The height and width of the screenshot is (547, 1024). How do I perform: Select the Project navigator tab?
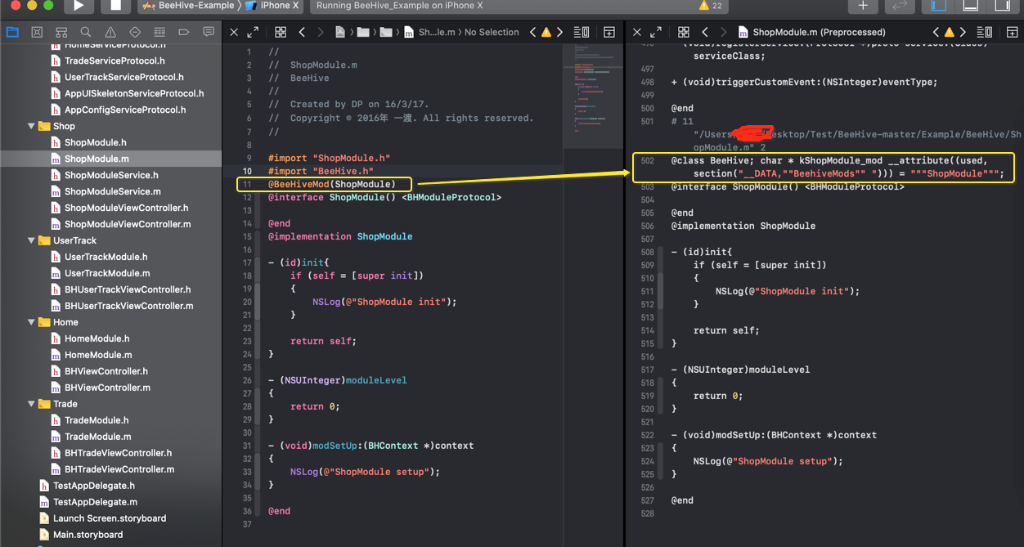coord(12,33)
